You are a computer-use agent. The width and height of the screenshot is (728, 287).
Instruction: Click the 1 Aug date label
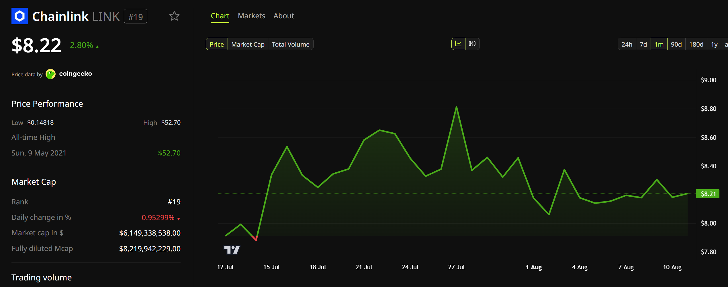[x=534, y=267]
